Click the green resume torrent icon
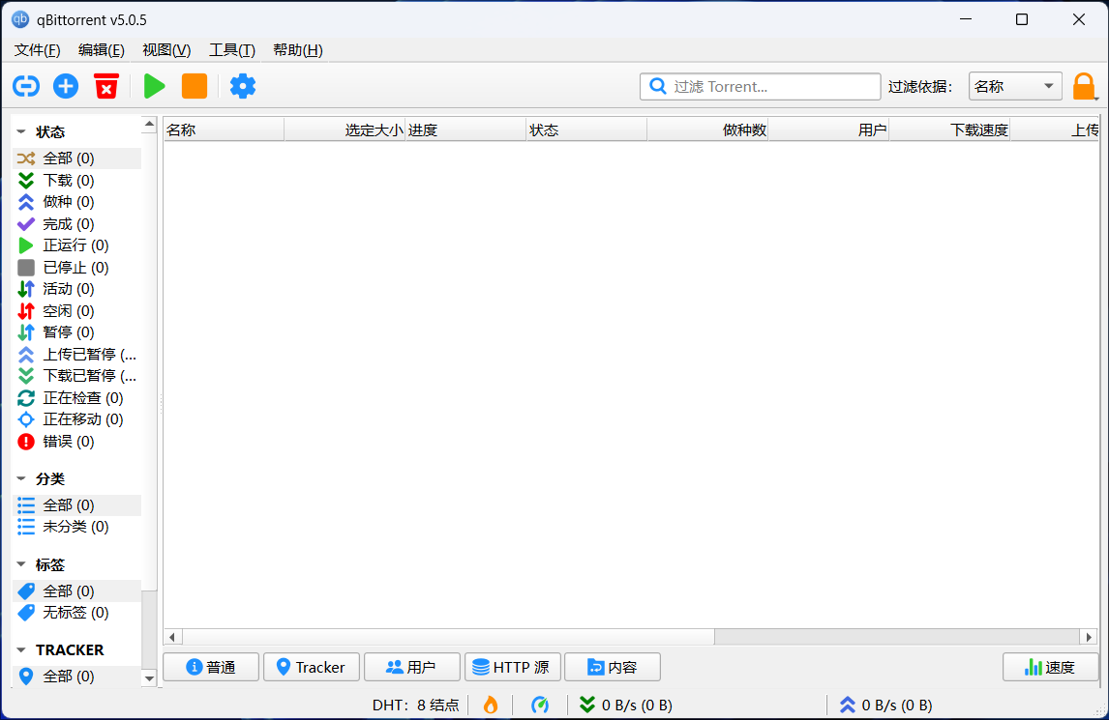1109x720 pixels. pyautogui.click(x=154, y=86)
